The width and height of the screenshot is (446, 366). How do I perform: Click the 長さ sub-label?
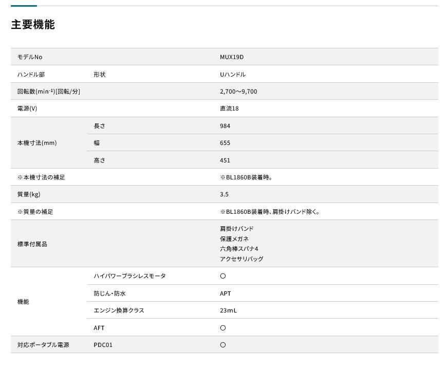(100, 126)
